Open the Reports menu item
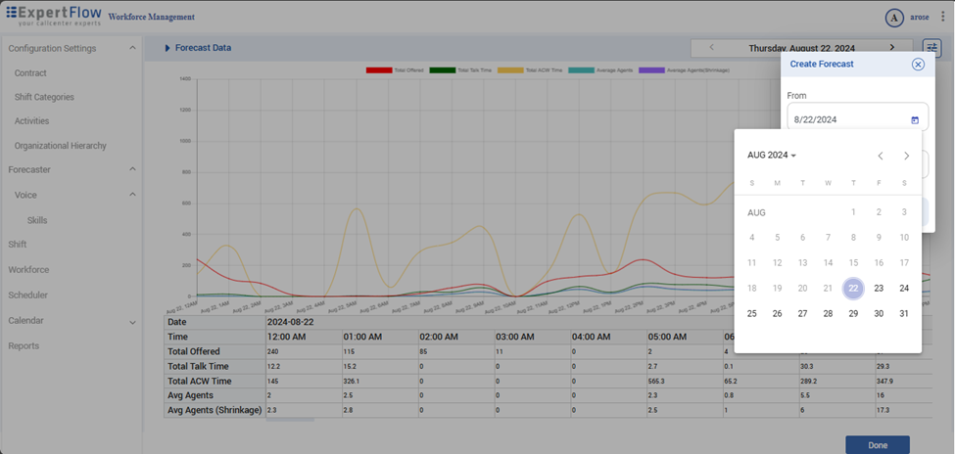Screen dimensions: 955x454 (x=24, y=345)
